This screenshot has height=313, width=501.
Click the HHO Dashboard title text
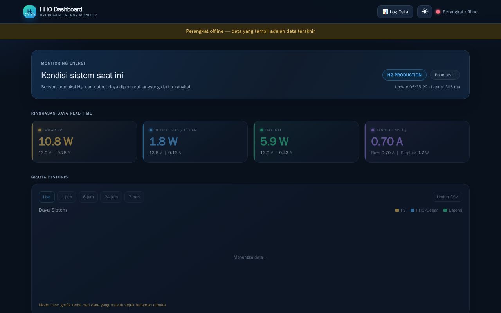click(x=61, y=9)
